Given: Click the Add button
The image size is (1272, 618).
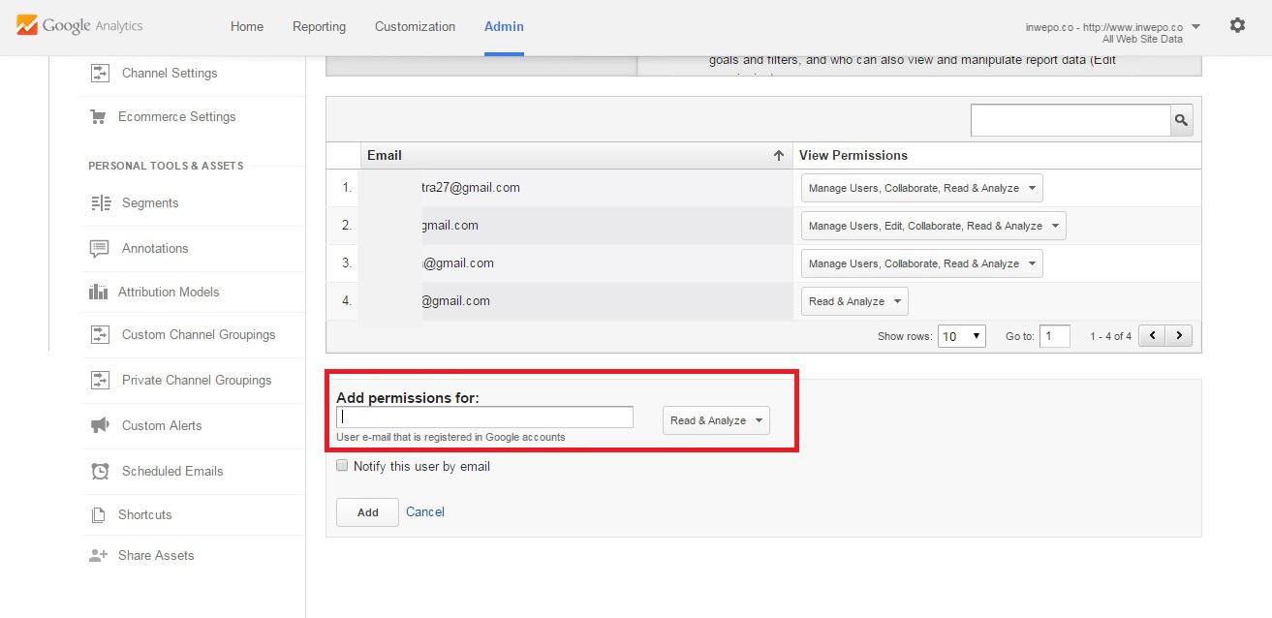Looking at the screenshot, I should [367, 512].
